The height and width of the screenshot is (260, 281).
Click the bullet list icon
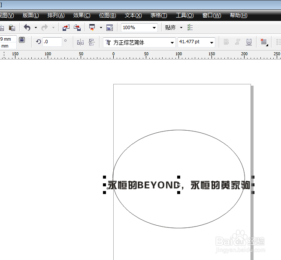pos(278,42)
